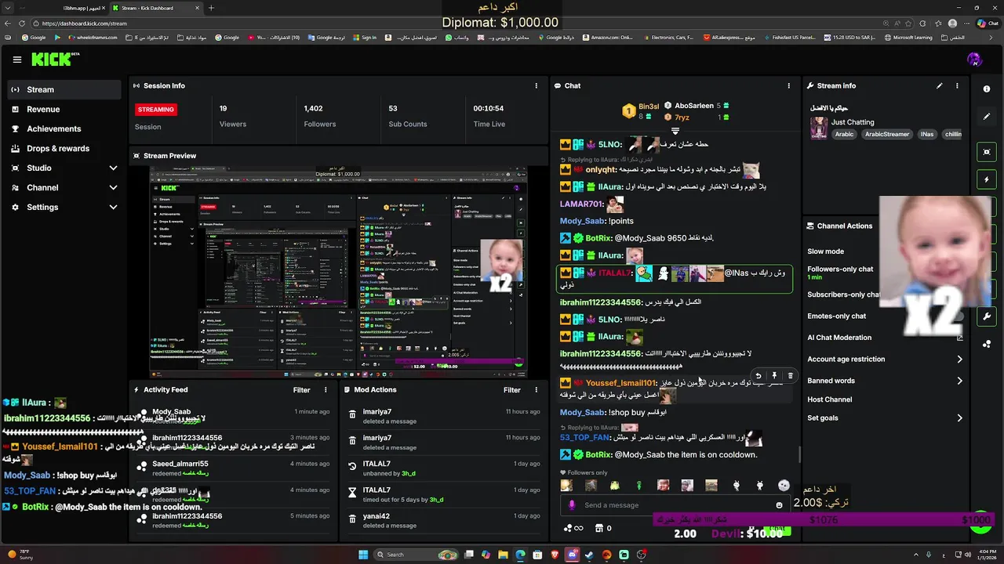Screen dimensions: 1004x564
Task: Open Achievements page
Action: [x=64, y=128]
